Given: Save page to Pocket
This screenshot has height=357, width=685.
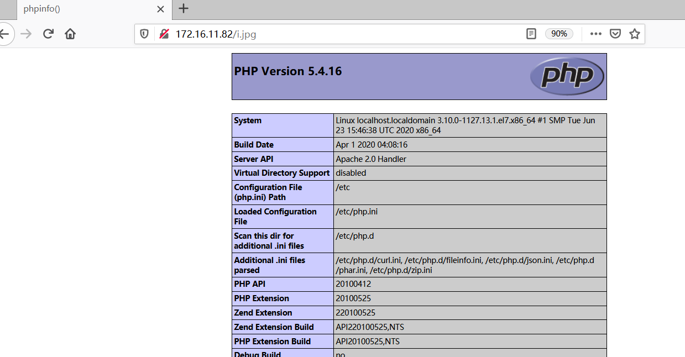Looking at the screenshot, I should [x=615, y=34].
